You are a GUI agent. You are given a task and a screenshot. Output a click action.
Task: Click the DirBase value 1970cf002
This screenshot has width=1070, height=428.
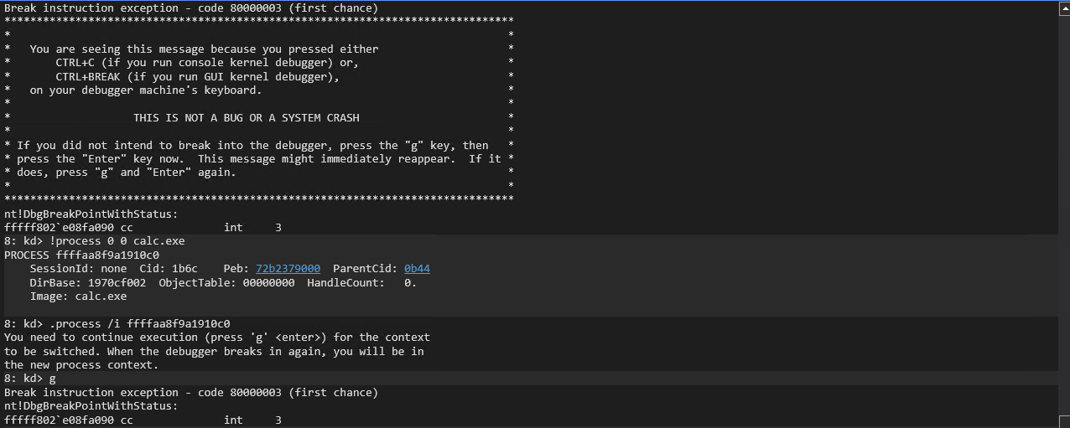point(118,282)
